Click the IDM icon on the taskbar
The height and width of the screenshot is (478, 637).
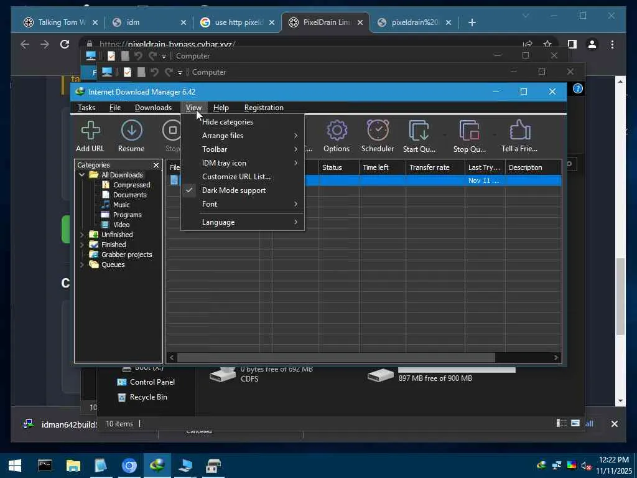(157, 466)
